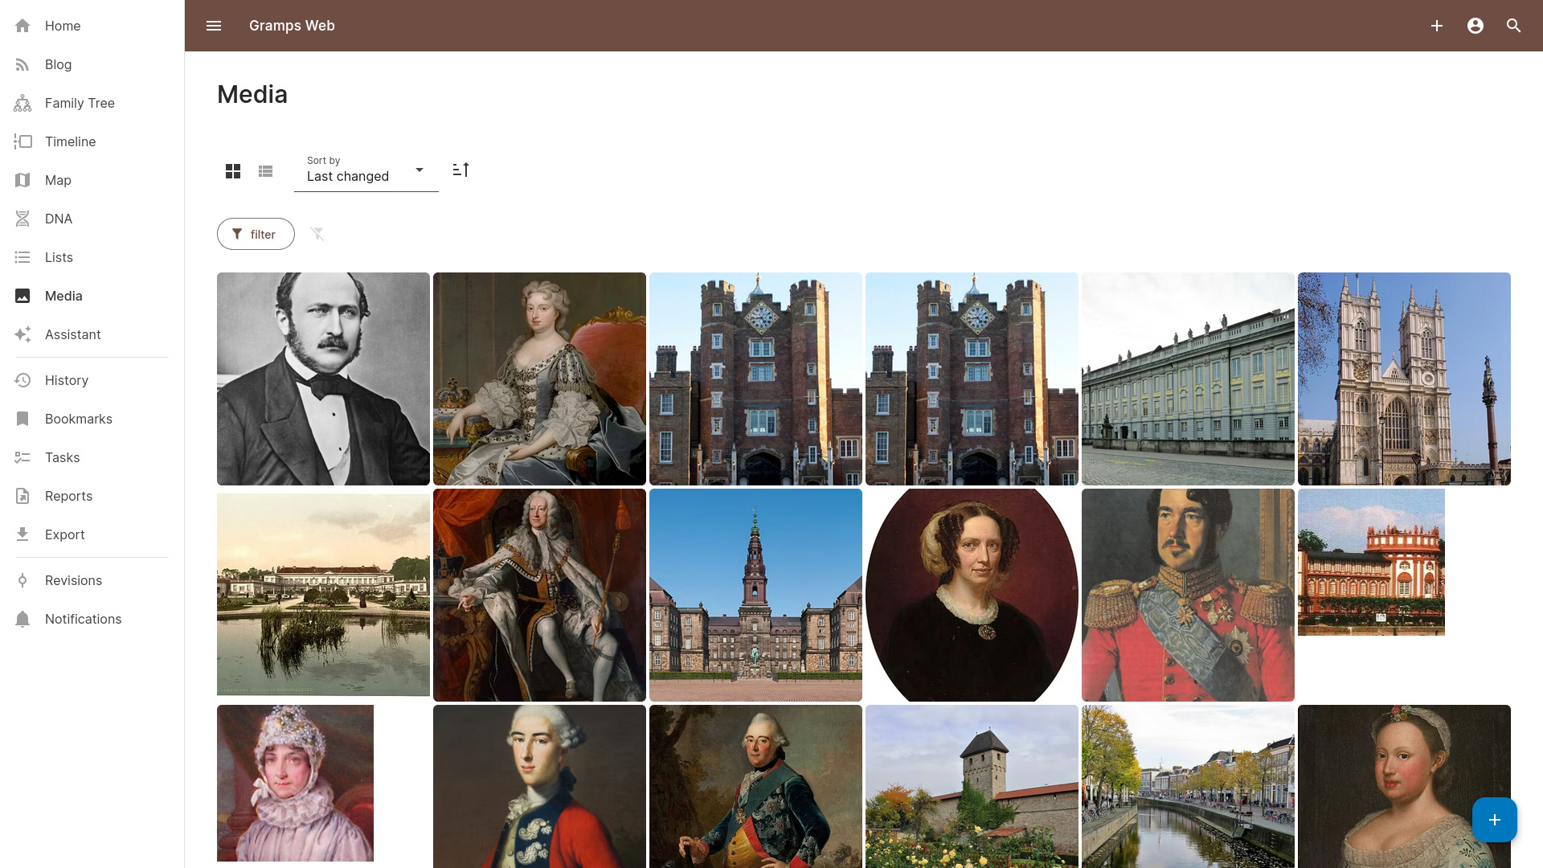
Task: Click the Lists icon in sidebar
Action: [23, 257]
